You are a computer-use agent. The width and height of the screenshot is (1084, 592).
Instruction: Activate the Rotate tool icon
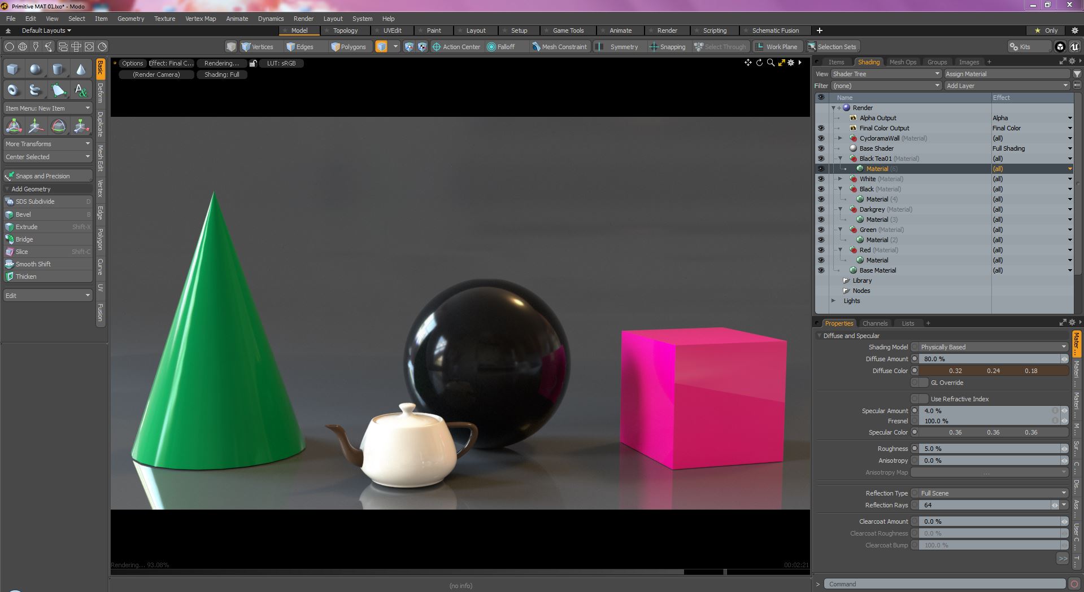(x=59, y=126)
